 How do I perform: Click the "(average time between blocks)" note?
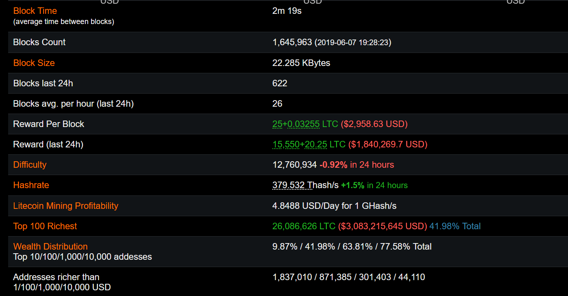[x=63, y=22]
